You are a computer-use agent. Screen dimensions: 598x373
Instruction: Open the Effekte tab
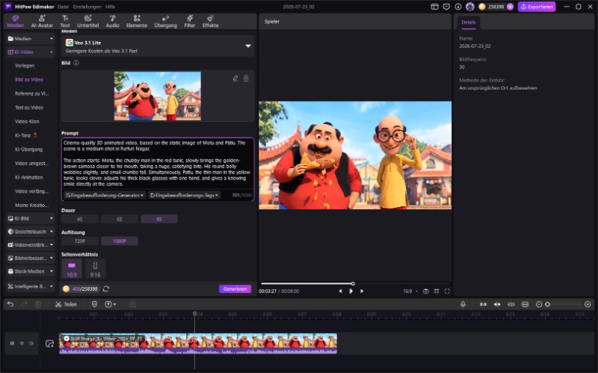pos(210,22)
